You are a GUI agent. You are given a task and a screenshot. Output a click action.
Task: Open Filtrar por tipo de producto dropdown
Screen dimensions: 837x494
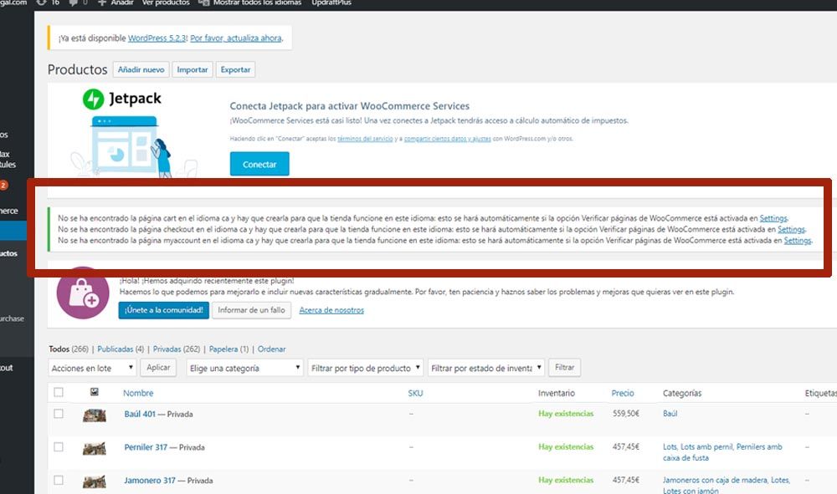[366, 368]
